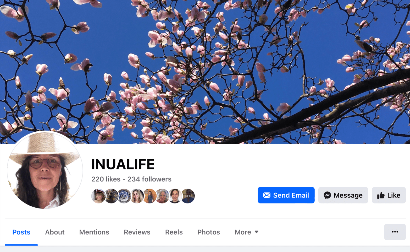
Task: Select the Reels tab
Action: (174, 232)
